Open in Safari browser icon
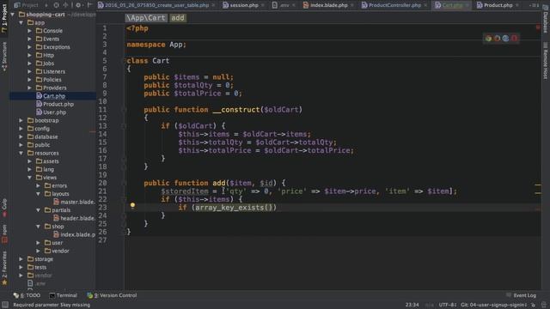 (505, 38)
